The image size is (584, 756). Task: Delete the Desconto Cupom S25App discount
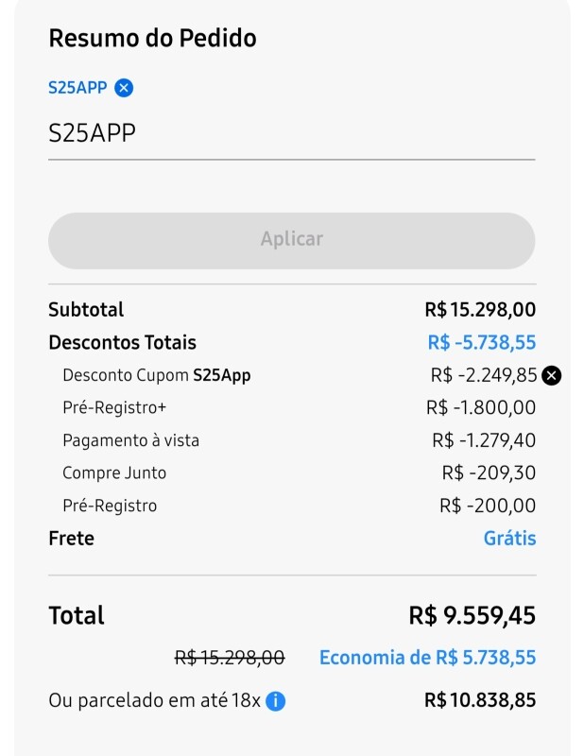coord(551,375)
